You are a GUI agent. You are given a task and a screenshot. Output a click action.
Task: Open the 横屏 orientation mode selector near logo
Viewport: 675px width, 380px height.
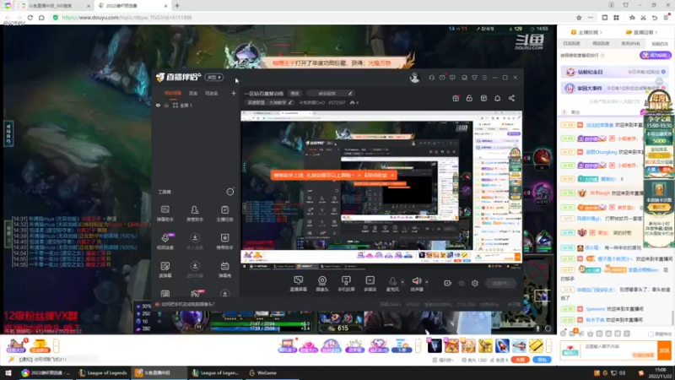point(214,77)
